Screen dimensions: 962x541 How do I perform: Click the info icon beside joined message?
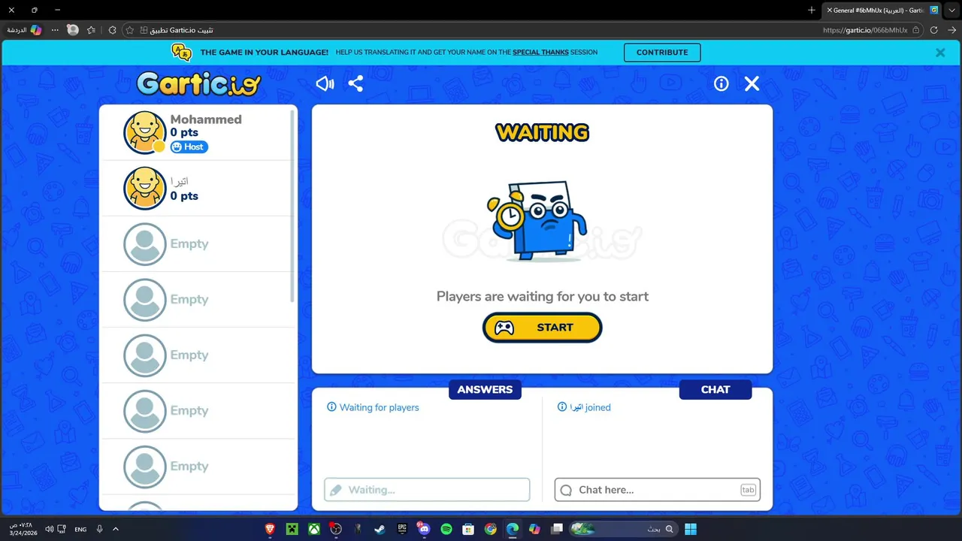562,407
